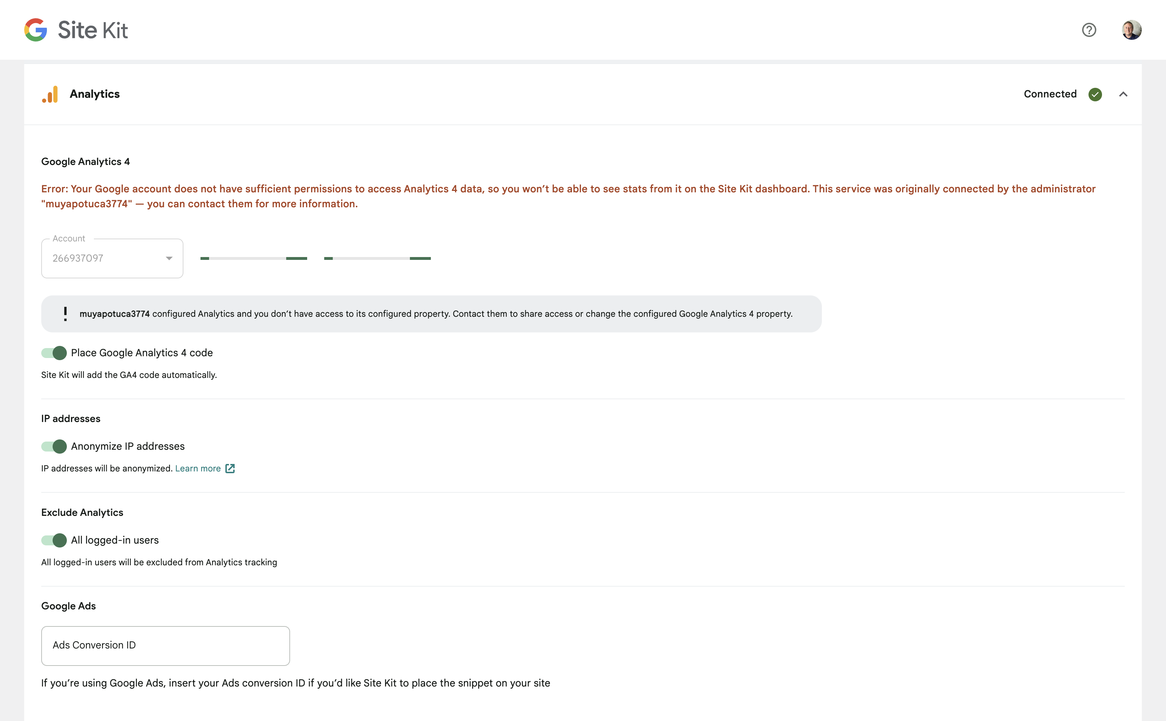Select the Analytics section header
The width and height of the screenshot is (1166, 721).
pos(95,94)
